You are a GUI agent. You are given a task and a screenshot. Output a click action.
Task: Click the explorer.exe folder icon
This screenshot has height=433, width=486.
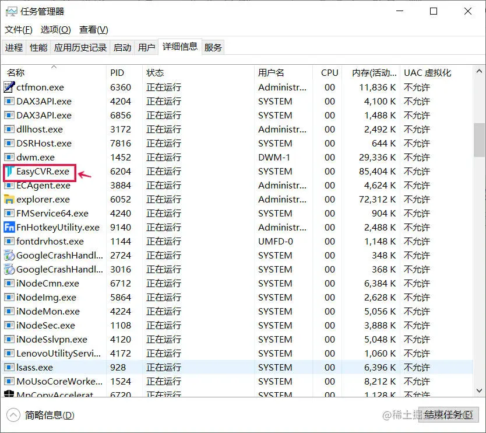tap(9, 199)
